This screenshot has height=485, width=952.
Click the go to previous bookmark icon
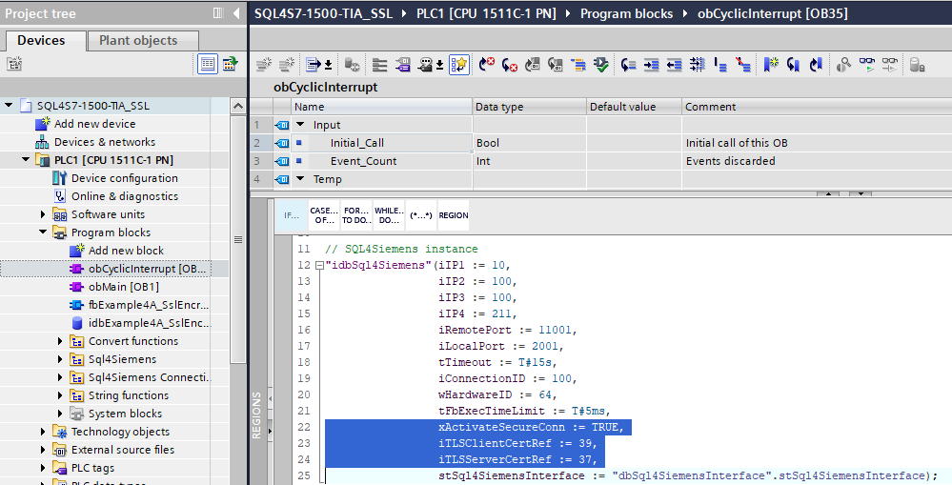click(817, 64)
